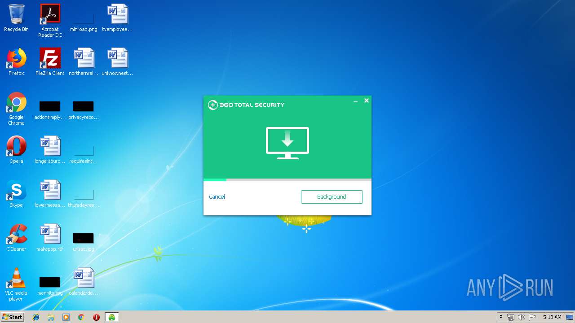Open Opera from the taskbar
This screenshot has width=575, height=323.
pyautogui.click(x=96, y=317)
